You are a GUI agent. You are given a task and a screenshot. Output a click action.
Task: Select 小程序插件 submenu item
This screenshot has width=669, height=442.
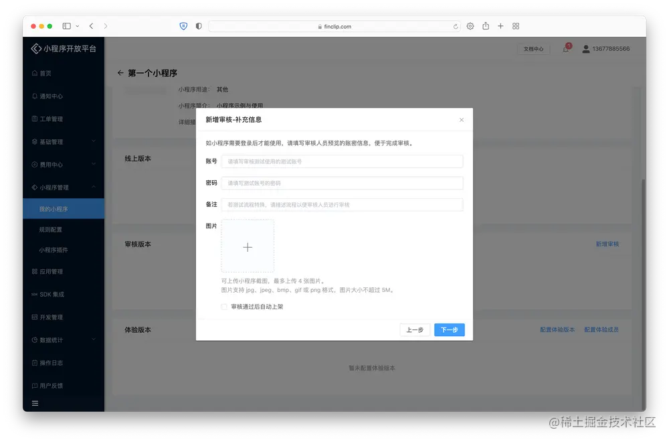tap(64, 250)
